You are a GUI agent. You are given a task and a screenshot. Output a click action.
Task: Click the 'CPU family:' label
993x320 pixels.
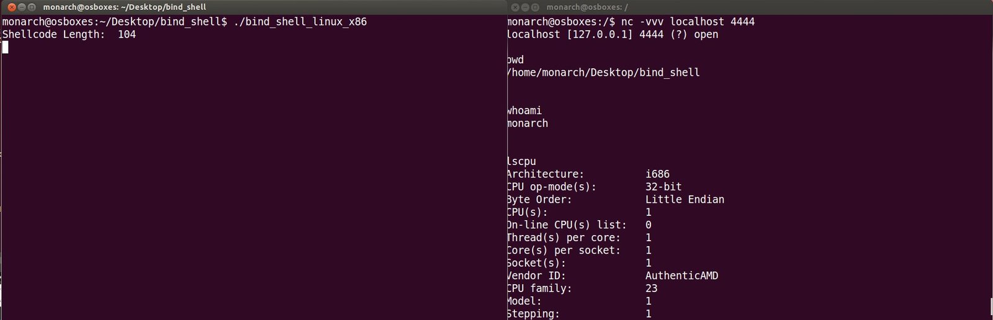(x=539, y=288)
